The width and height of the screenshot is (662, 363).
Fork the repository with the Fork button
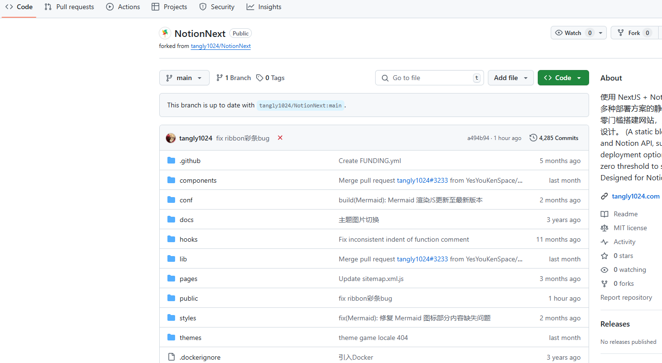coord(634,33)
